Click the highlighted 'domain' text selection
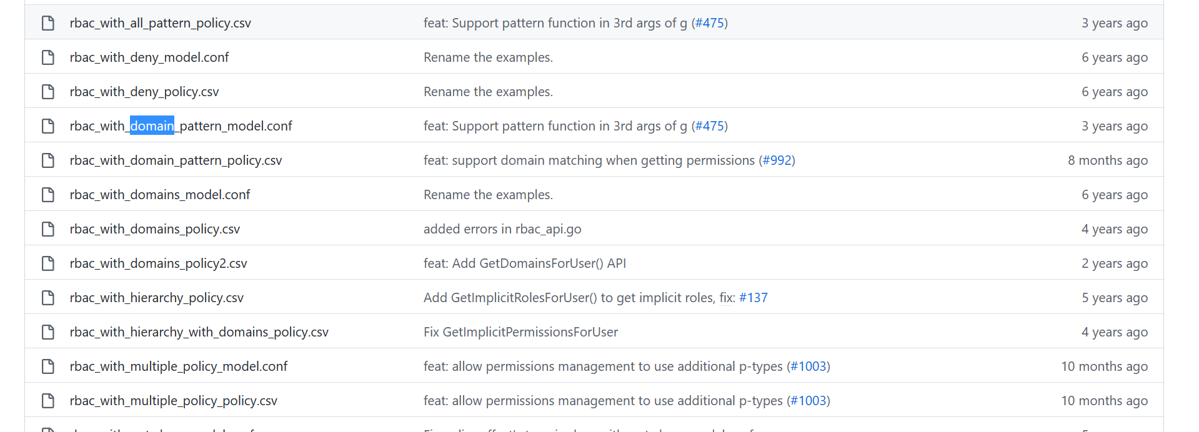The width and height of the screenshot is (1199, 432). (x=151, y=125)
